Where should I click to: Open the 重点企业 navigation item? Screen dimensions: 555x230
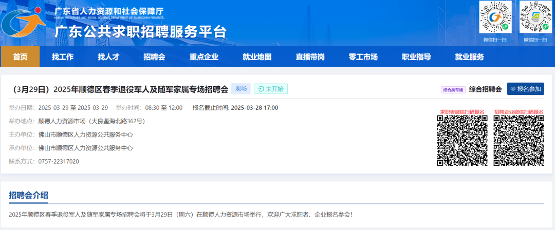(x=204, y=56)
